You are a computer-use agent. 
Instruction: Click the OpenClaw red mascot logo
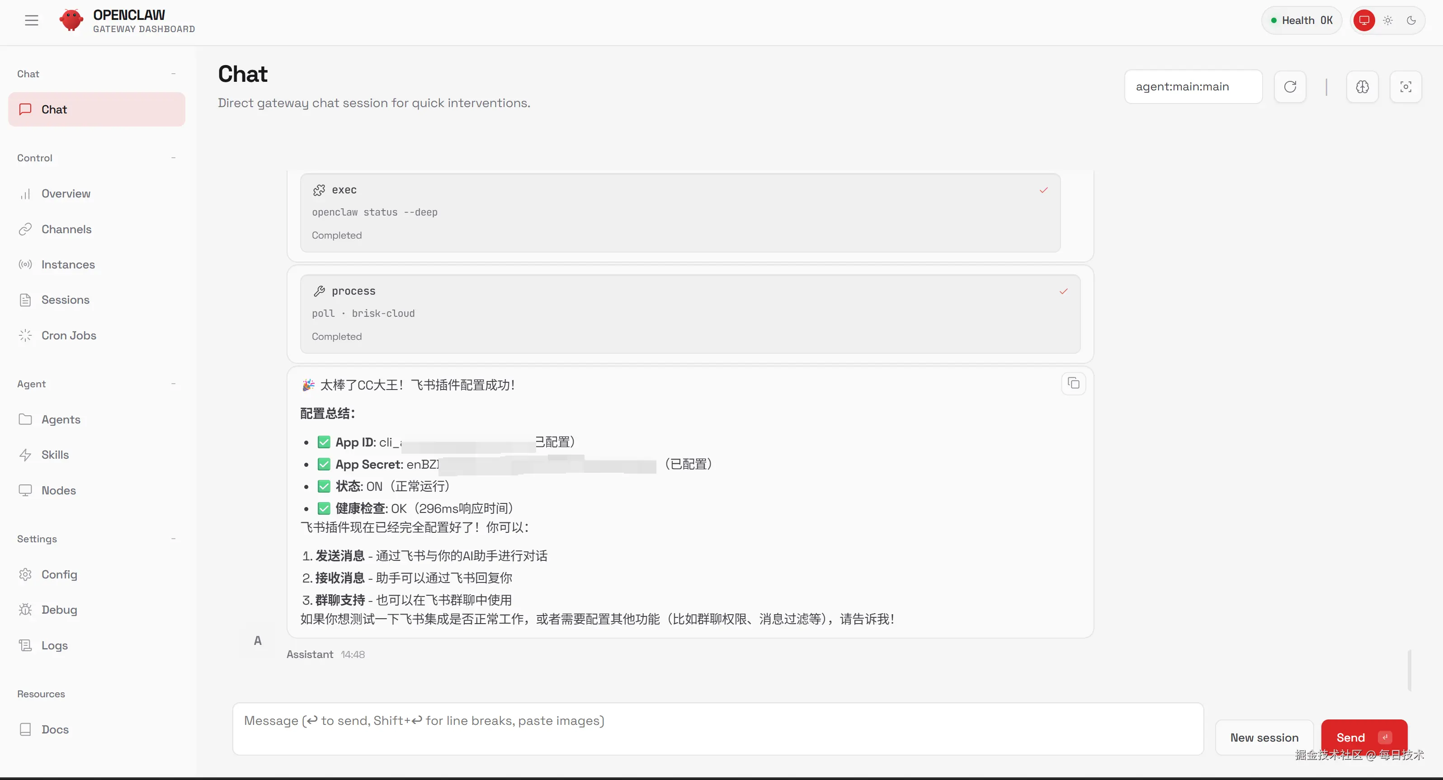(71, 20)
